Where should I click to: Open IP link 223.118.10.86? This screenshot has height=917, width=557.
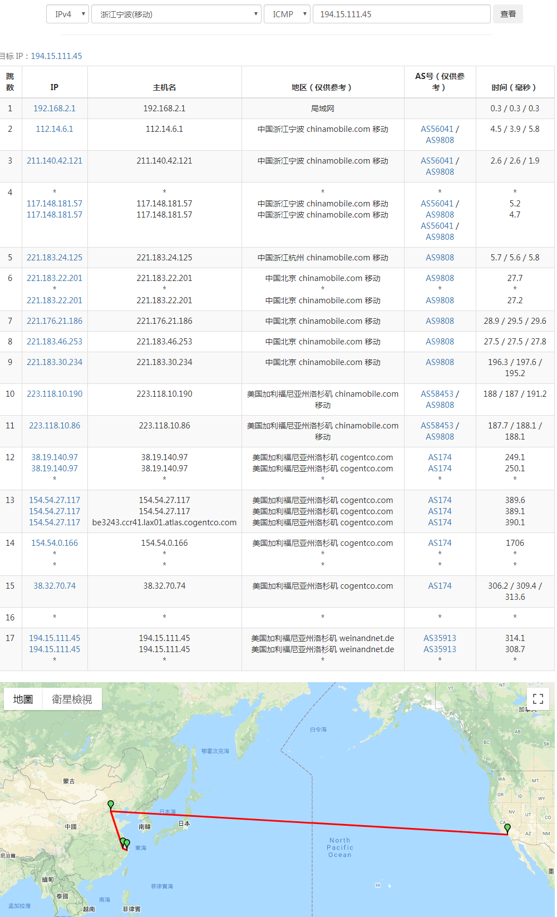point(55,426)
